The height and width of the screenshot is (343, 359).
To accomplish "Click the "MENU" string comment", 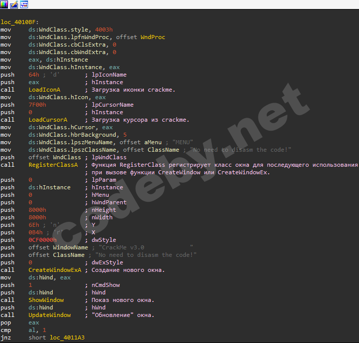I will click(182, 142).
